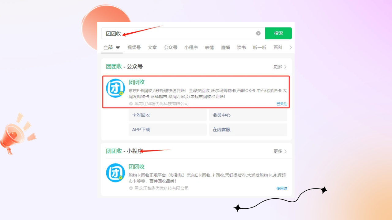Screen dimensions: 392x220
Task: Click the 已关注 label
Action: tap(282, 104)
